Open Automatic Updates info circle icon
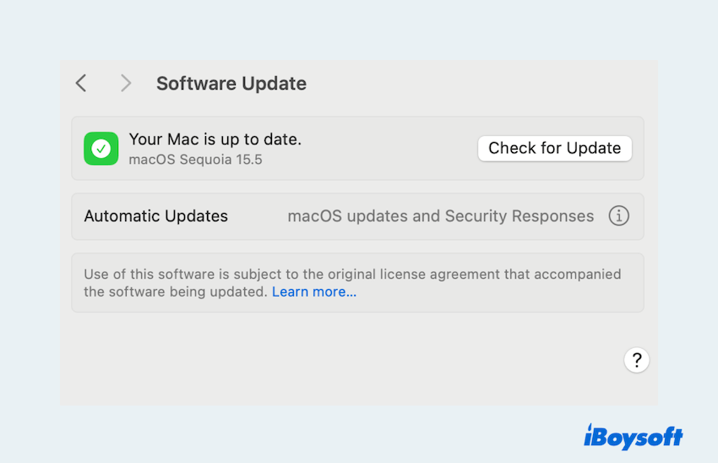718x463 pixels. click(619, 216)
